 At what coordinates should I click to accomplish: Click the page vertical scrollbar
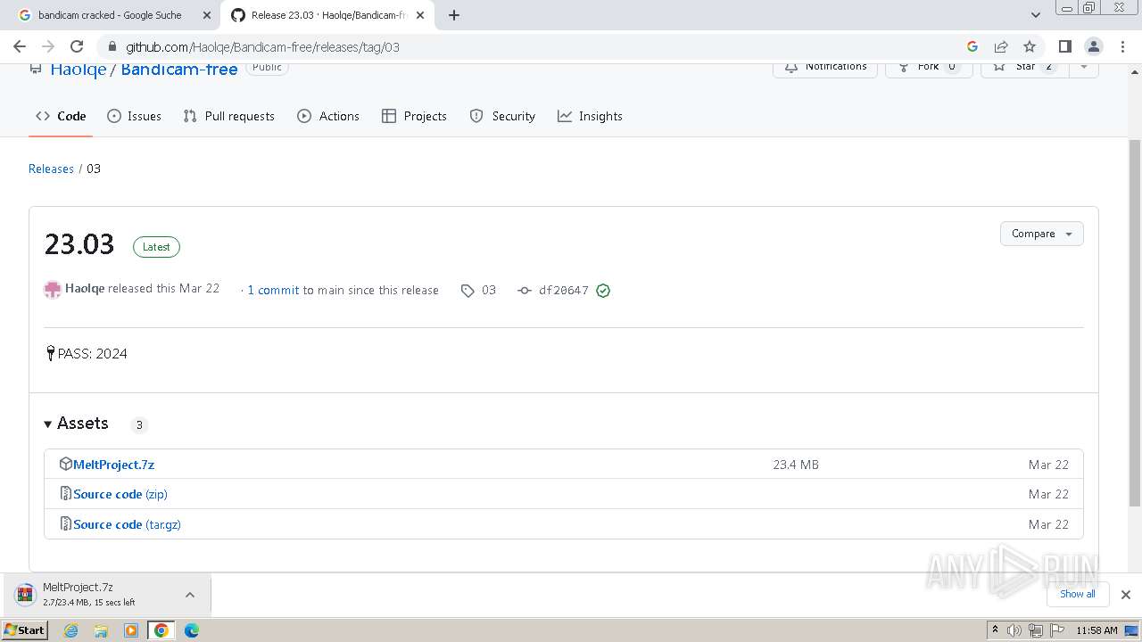[x=1134, y=321]
